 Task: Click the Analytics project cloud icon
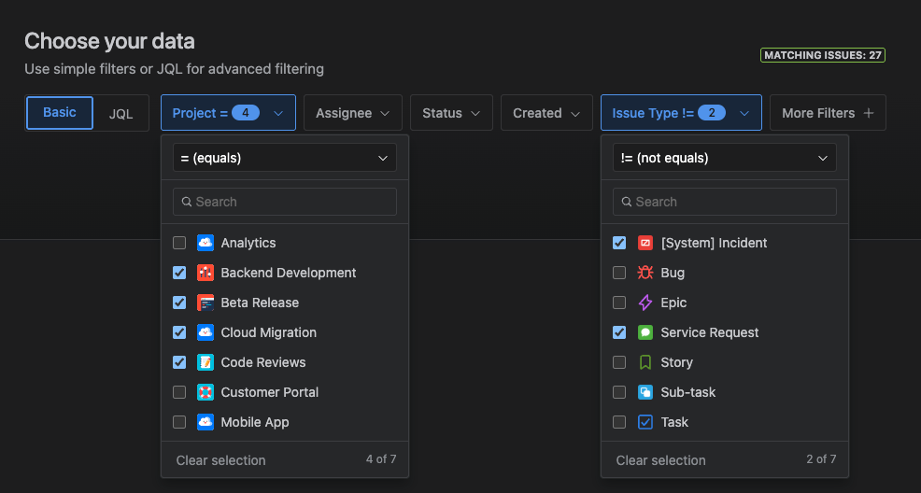(x=205, y=243)
